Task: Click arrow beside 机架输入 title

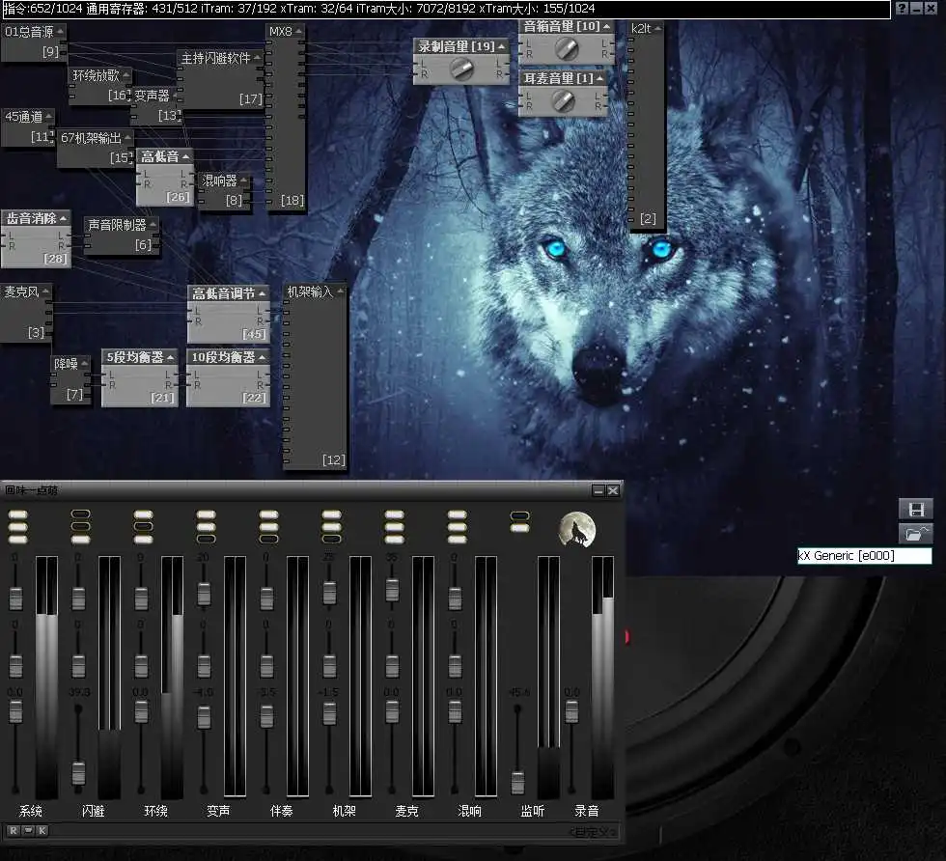Action: click(340, 292)
